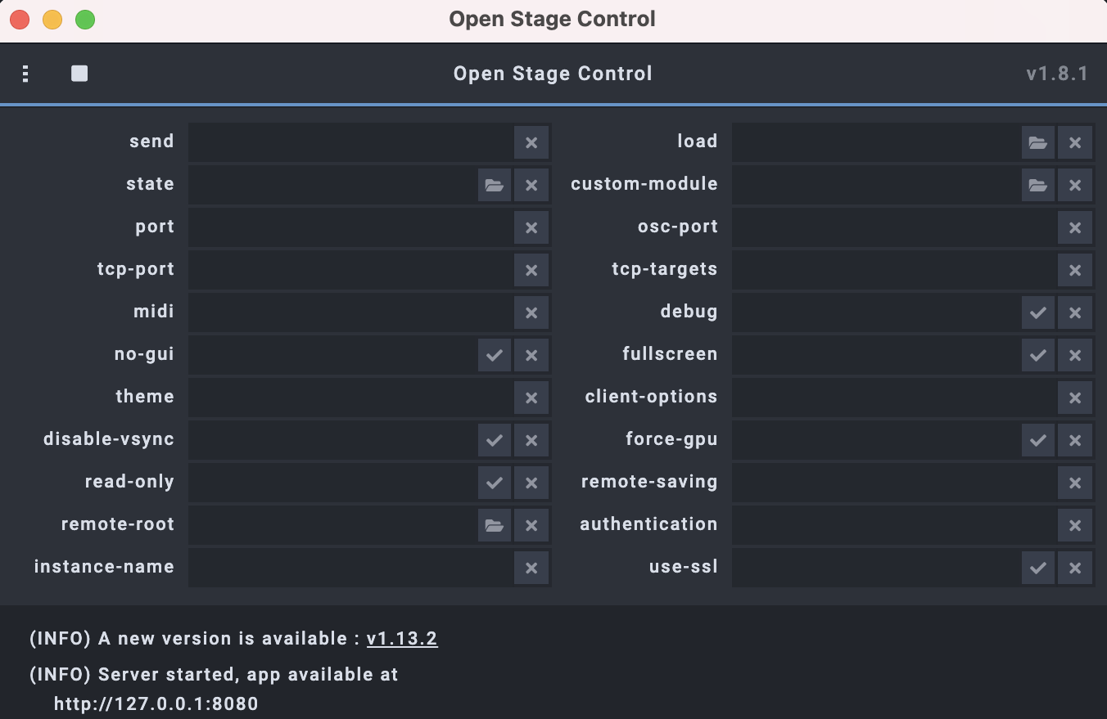Viewport: 1107px width, 719px height.
Task: Toggle the disable-vsync checkmark
Action: click(495, 440)
